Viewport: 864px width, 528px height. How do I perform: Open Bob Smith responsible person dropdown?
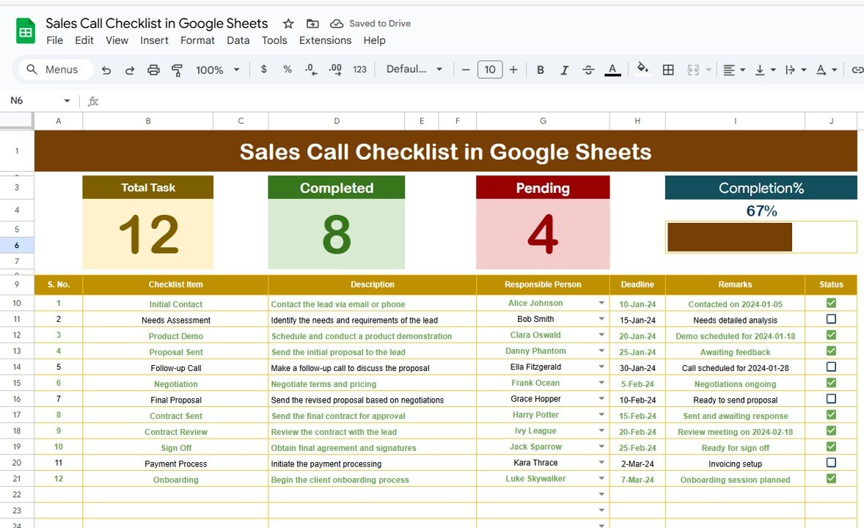click(x=601, y=319)
